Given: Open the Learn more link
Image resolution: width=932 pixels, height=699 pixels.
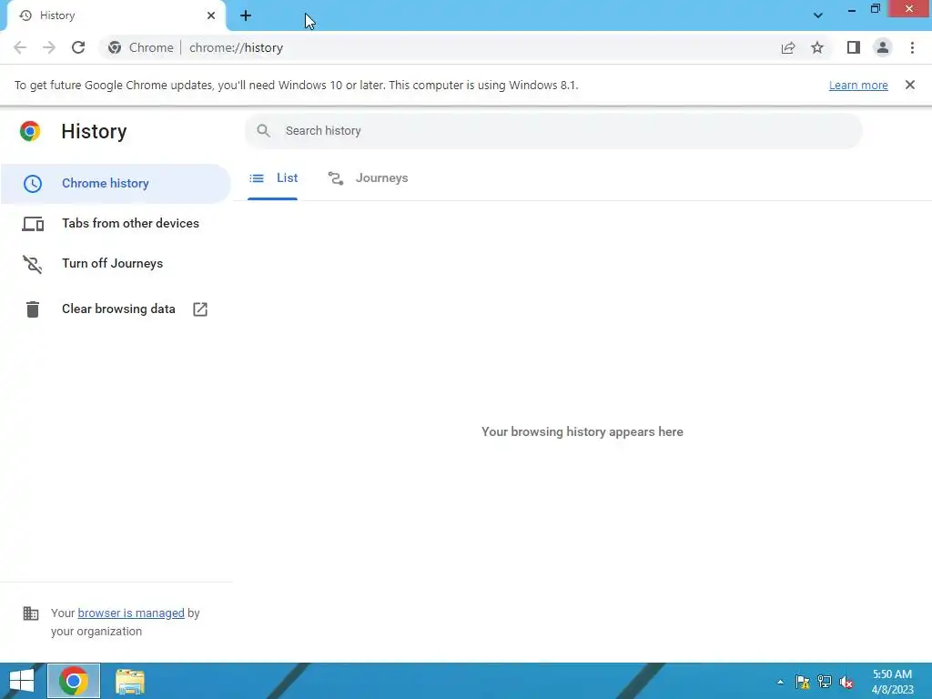Looking at the screenshot, I should tap(858, 85).
